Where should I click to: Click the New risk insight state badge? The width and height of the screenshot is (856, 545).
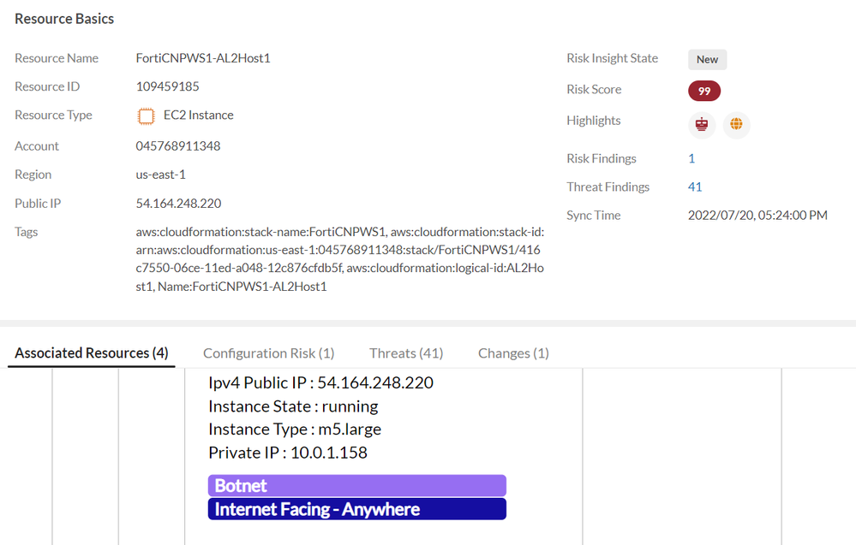point(707,59)
